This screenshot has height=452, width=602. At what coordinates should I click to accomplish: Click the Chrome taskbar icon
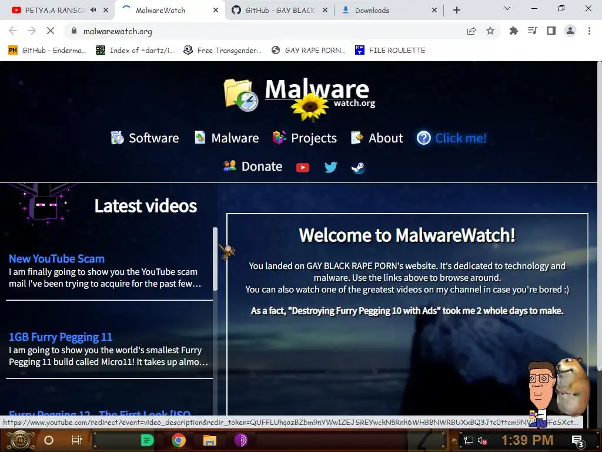tap(179, 440)
